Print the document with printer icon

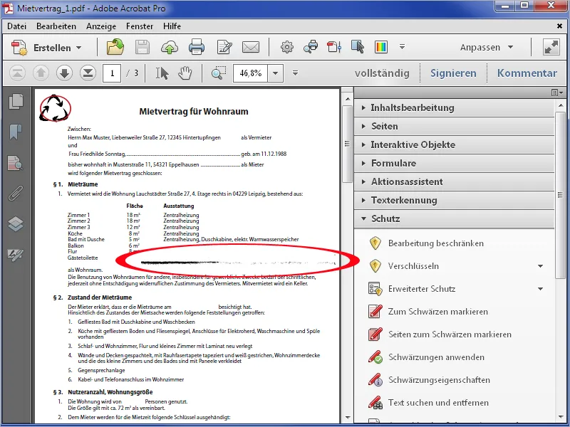(197, 47)
